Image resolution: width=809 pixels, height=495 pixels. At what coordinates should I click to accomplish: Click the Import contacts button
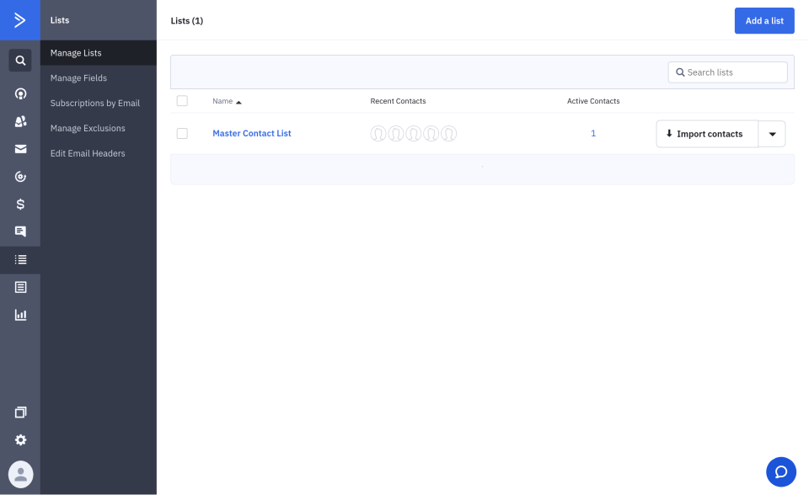point(707,134)
